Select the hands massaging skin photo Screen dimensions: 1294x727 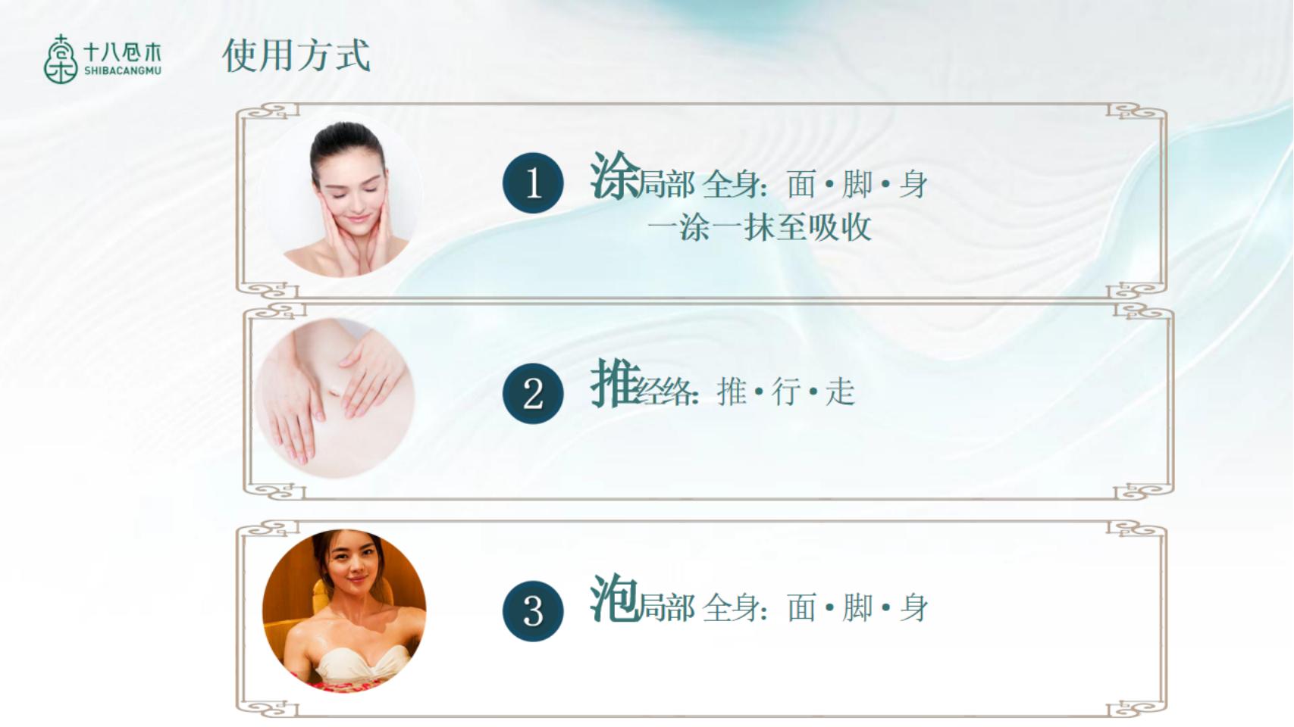pyautogui.click(x=334, y=398)
